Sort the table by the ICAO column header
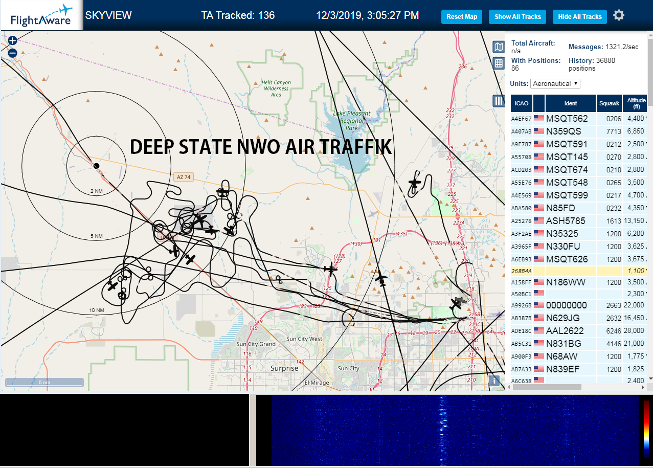The height and width of the screenshot is (468, 653). (522, 103)
